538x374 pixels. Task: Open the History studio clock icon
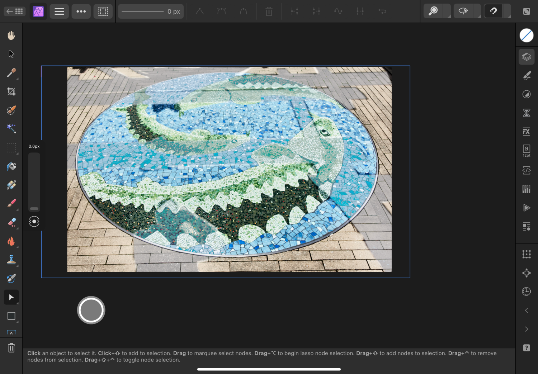526,292
